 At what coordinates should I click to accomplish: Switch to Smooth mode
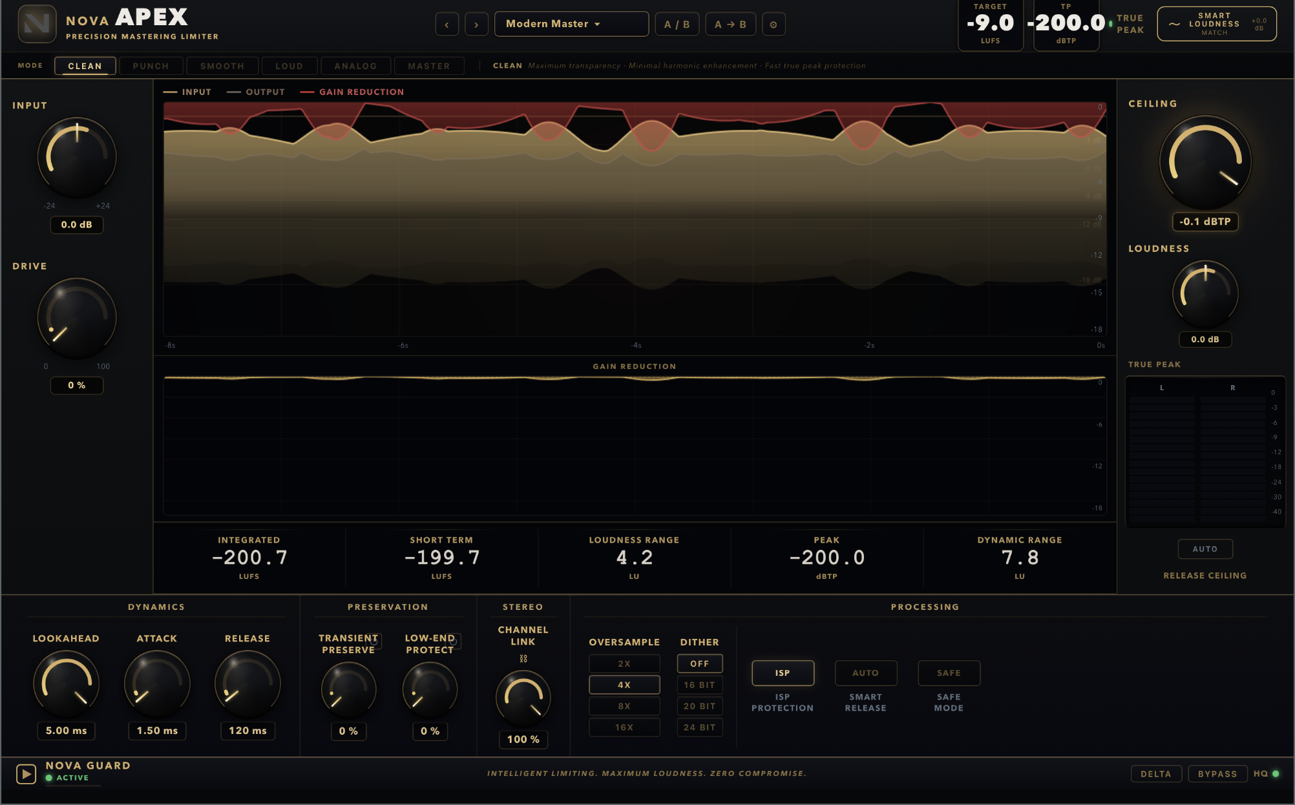coord(222,66)
